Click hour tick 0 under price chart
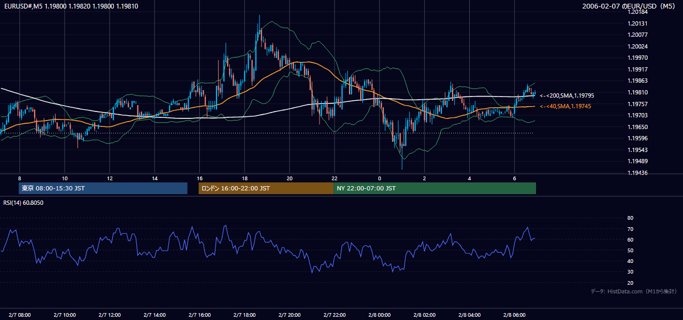 [x=379, y=178]
